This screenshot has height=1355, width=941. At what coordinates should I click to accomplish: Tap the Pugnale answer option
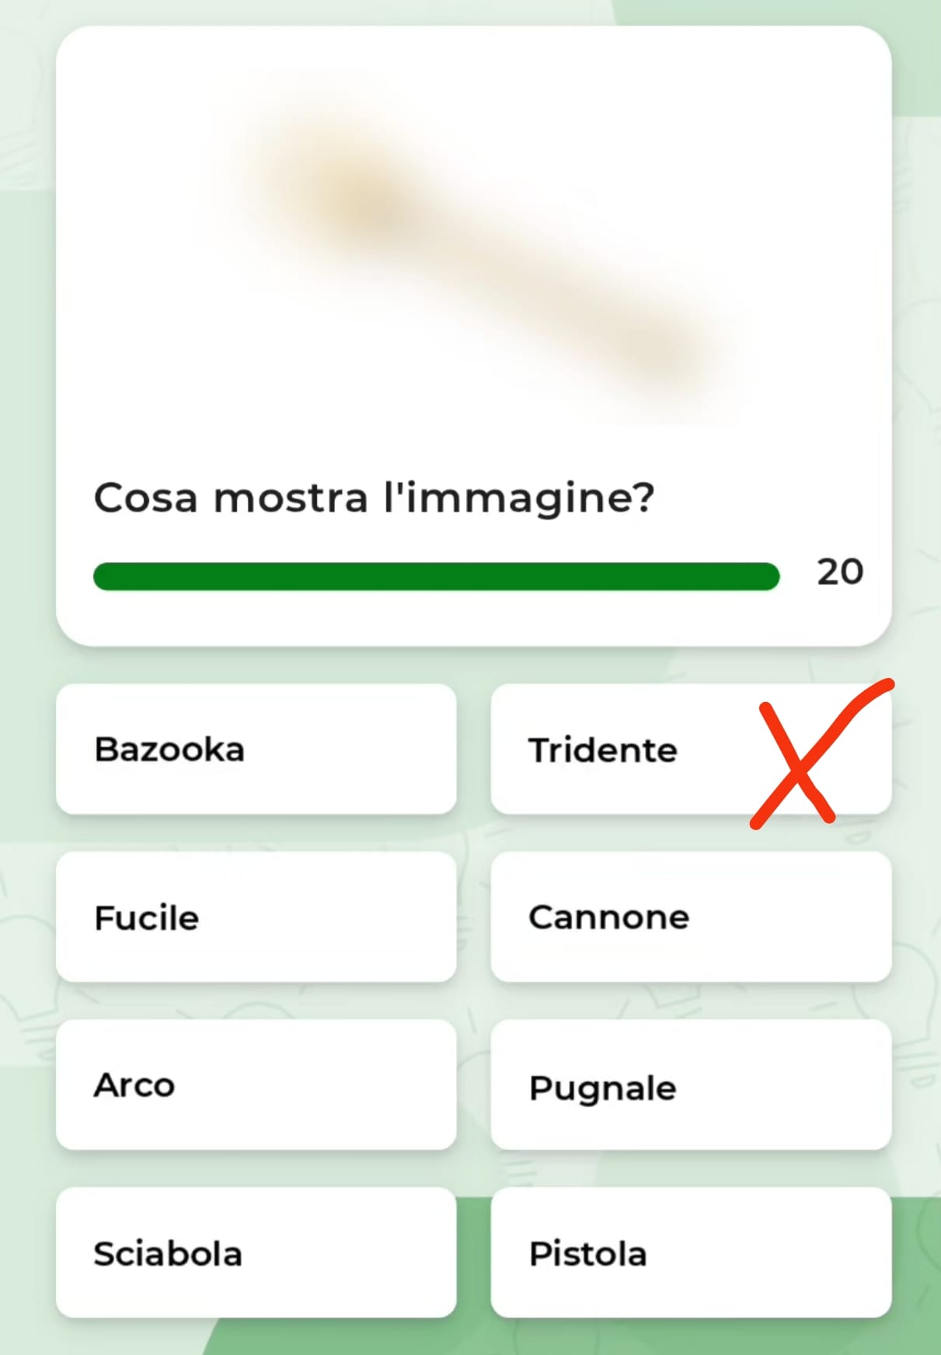[x=691, y=1085]
